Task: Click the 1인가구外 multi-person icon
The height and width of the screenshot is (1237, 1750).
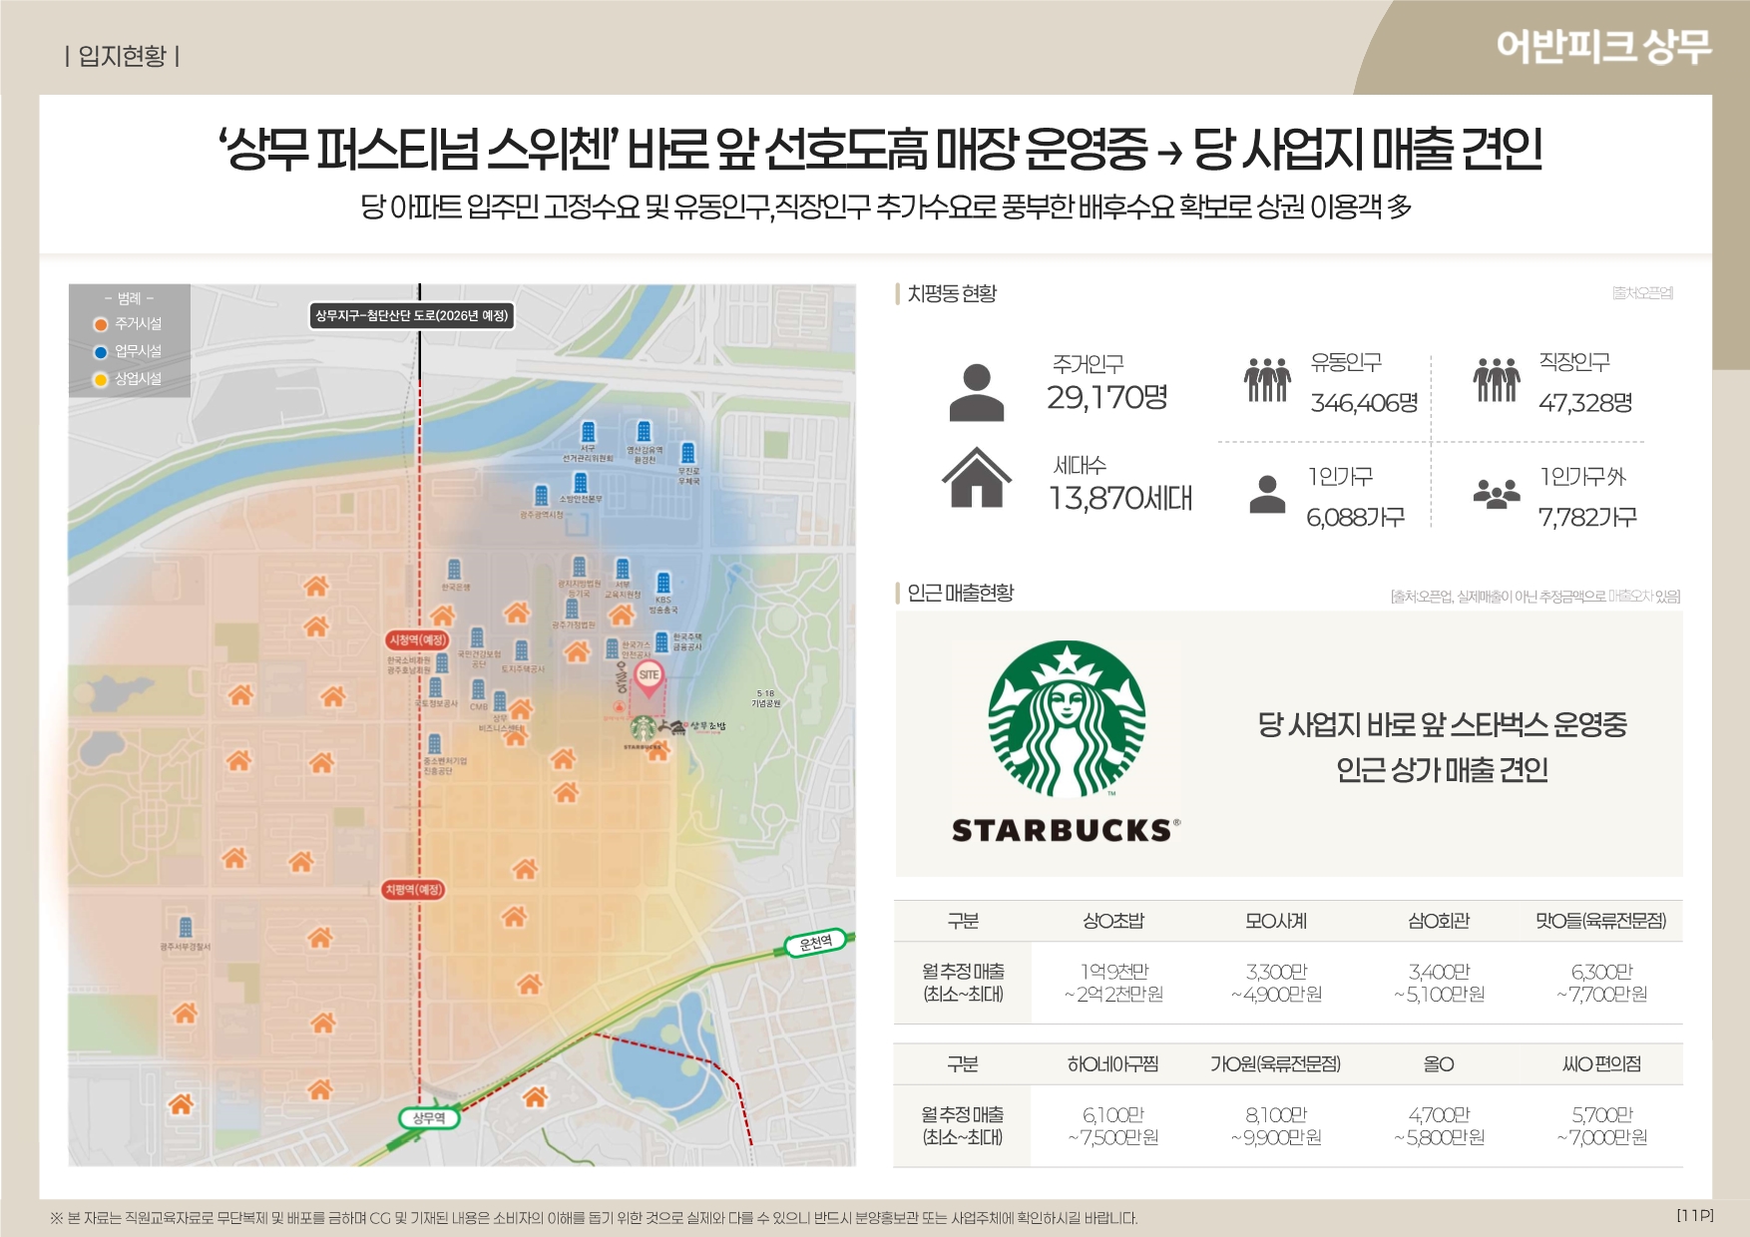Action: [1497, 494]
